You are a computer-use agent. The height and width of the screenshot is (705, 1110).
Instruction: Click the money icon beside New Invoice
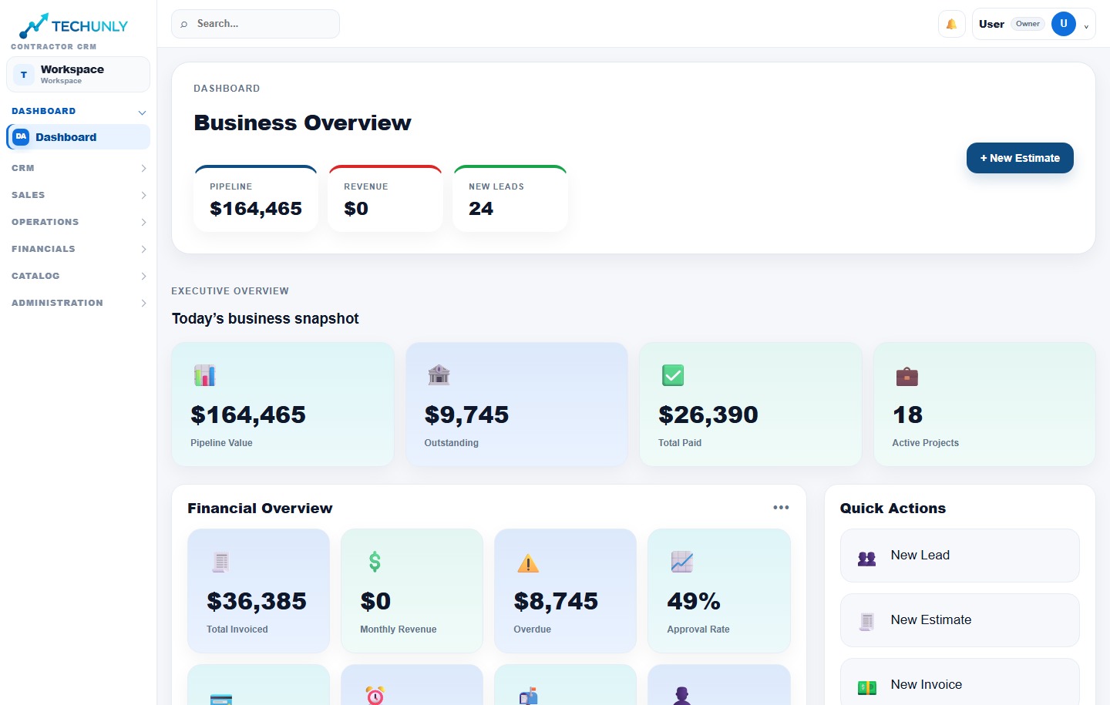point(866,687)
